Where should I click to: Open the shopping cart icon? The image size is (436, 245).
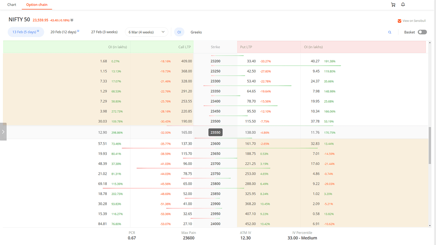393,4
